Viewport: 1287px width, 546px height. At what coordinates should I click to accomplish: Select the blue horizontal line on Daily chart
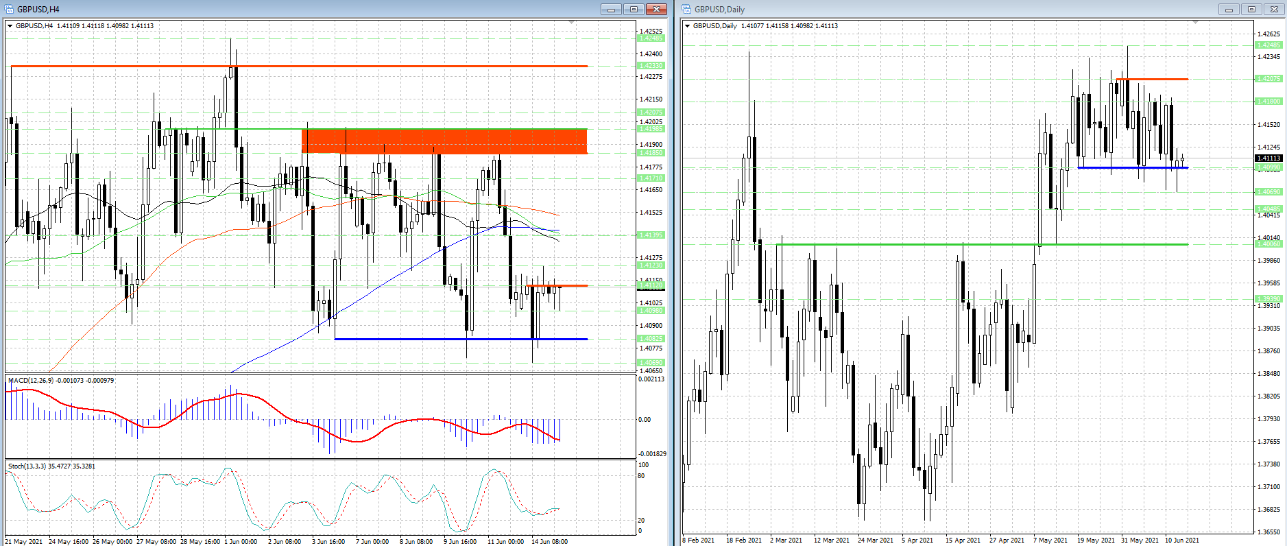(1133, 167)
